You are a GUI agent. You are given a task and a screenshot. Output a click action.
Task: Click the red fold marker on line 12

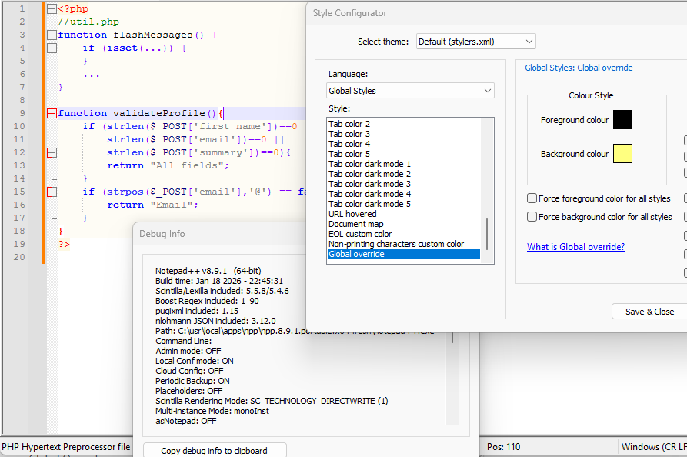[x=52, y=152]
